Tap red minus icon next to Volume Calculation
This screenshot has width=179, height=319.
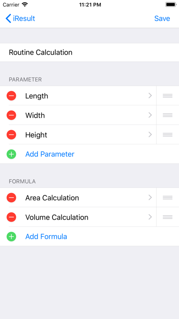click(x=11, y=217)
